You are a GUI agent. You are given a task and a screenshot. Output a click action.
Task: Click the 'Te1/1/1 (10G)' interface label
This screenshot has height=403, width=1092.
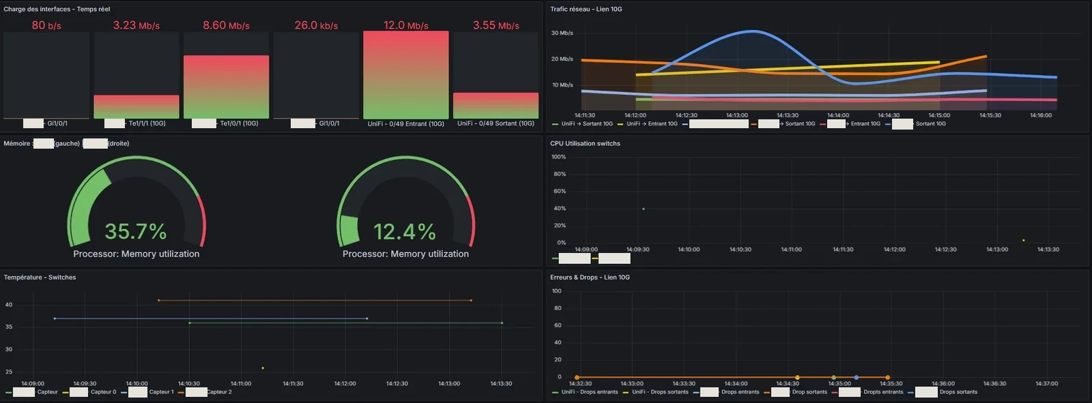click(147, 124)
